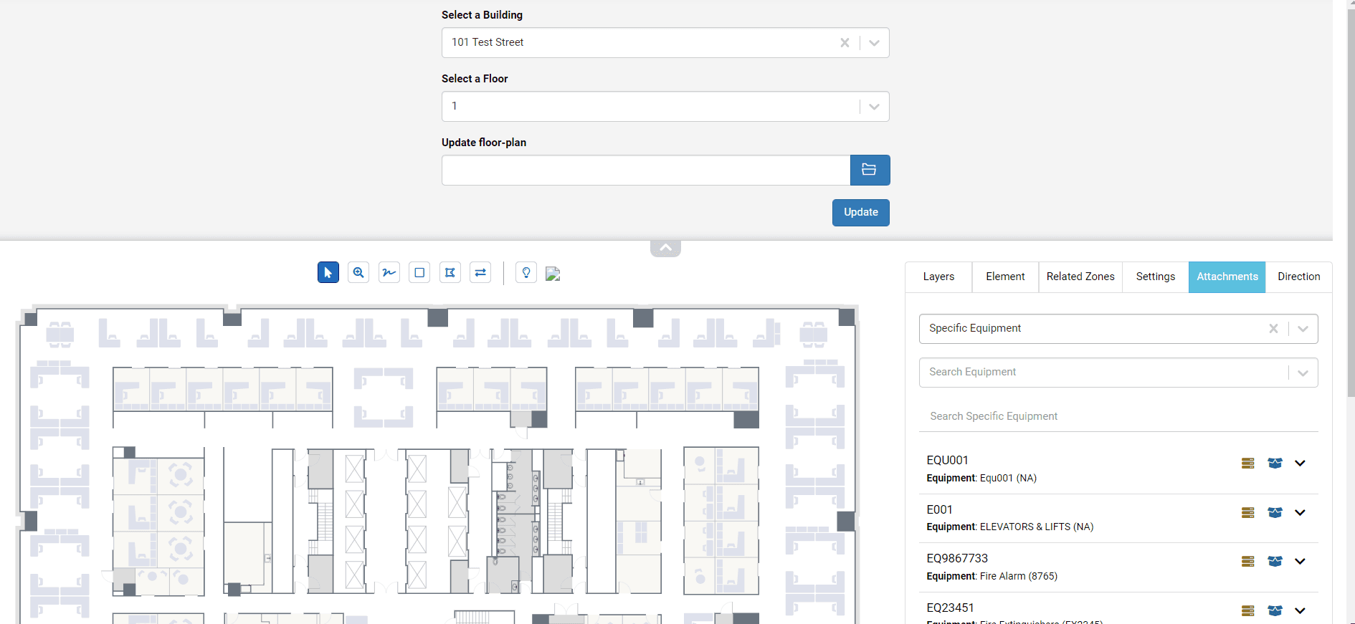
Task: Click the Update button
Action: (861, 213)
